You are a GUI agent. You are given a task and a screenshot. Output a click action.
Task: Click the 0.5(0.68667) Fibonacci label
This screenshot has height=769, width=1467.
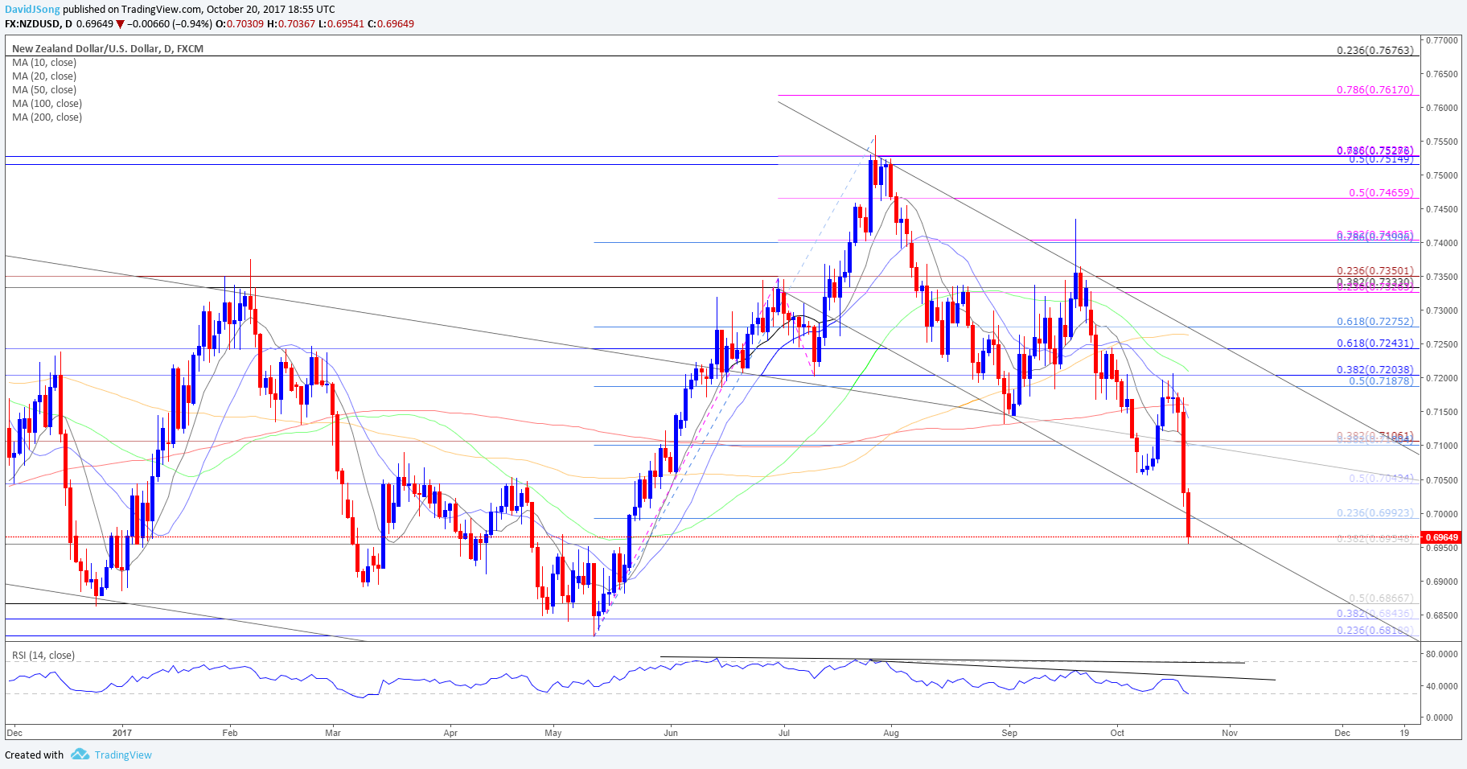[1381, 598]
